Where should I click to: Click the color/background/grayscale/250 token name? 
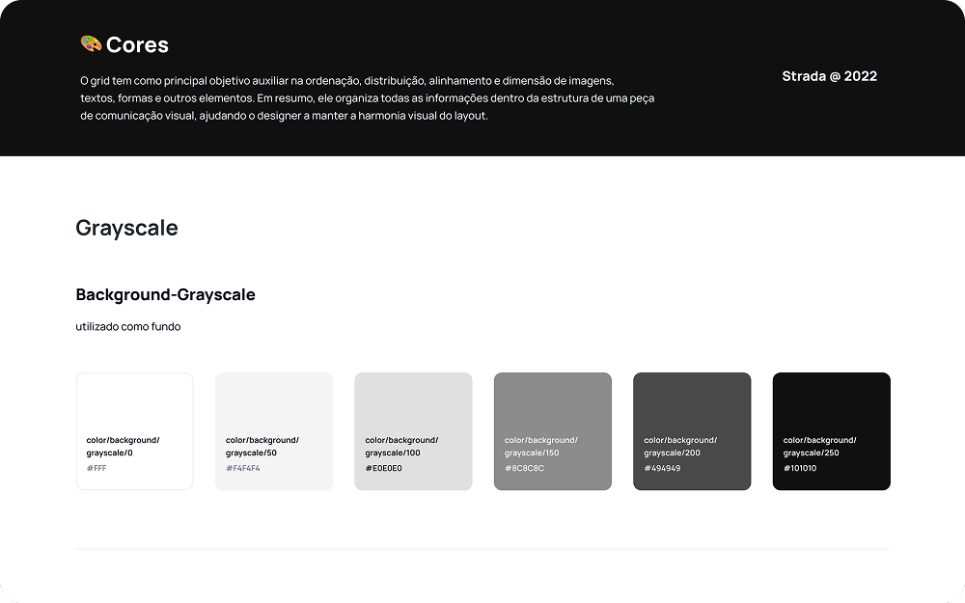coord(819,446)
